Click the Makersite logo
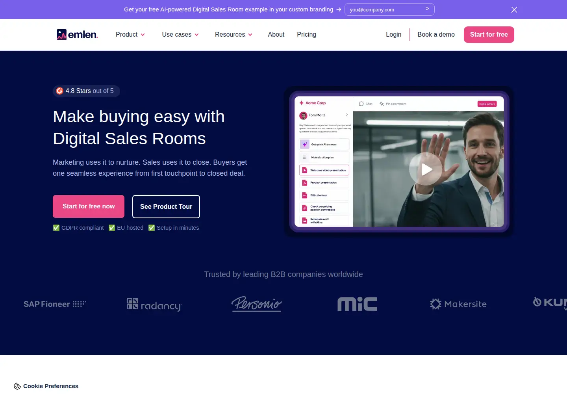 click(x=458, y=304)
